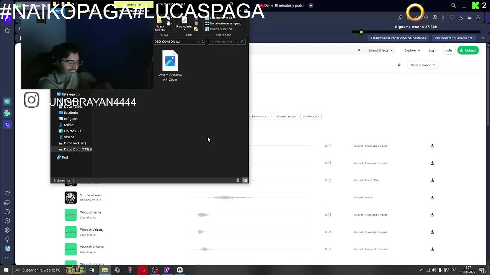Select the whoosh noise tag chip

(x=286, y=116)
